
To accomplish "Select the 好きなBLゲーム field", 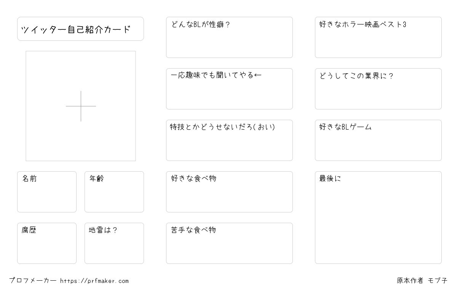I will coord(378,140).
